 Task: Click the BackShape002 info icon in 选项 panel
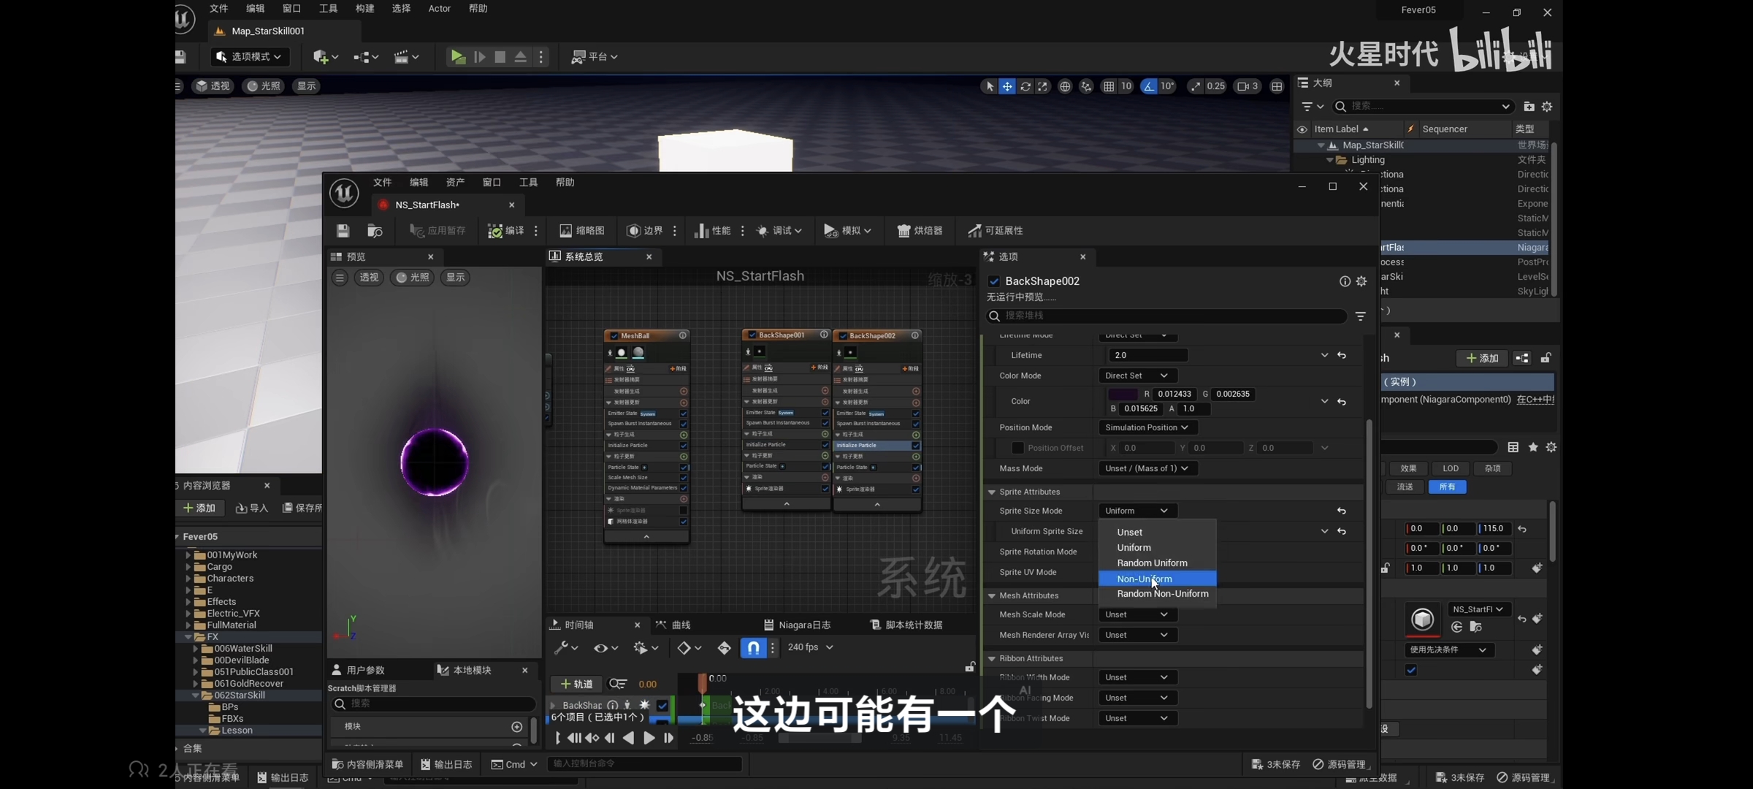[x=1345, y=281]
